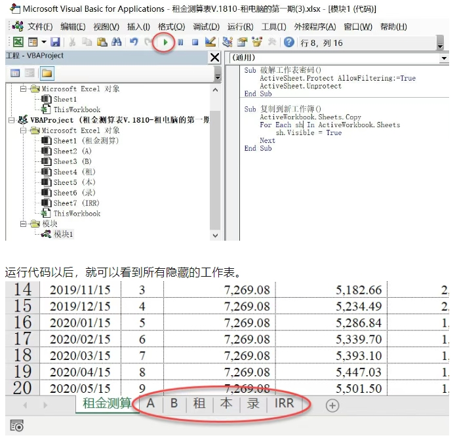Open Find with the binoculars icon

(116, 42)
